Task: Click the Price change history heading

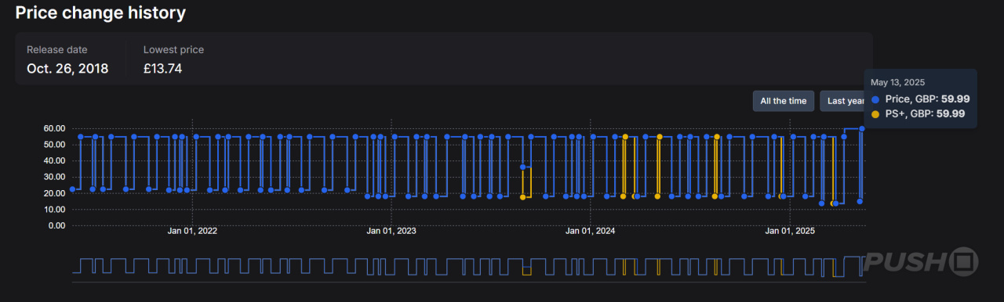Action: tap(100, 13)
